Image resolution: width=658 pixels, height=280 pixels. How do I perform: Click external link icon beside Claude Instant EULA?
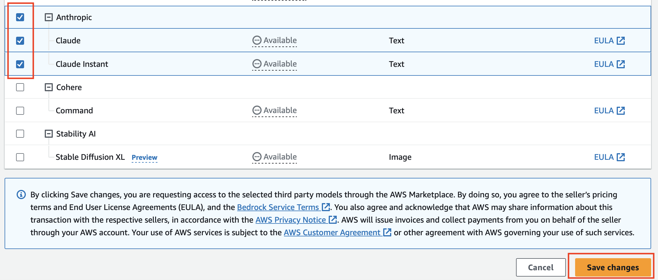[x=621, y=64]
